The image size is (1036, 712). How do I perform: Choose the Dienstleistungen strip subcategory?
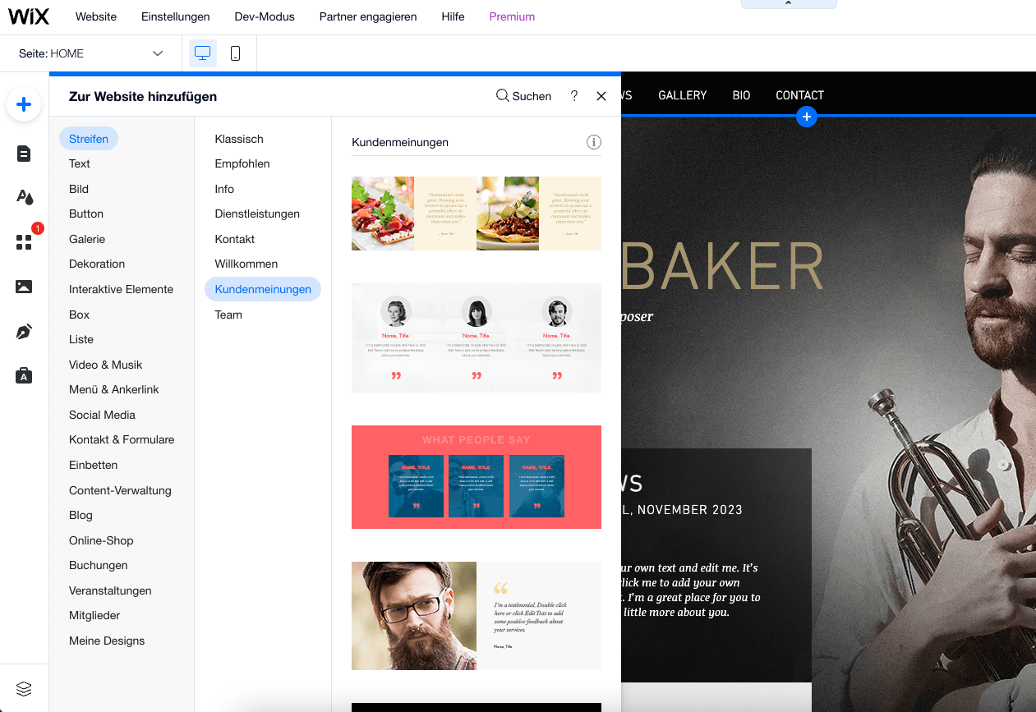pyautogui.click(x=257, y=214)
